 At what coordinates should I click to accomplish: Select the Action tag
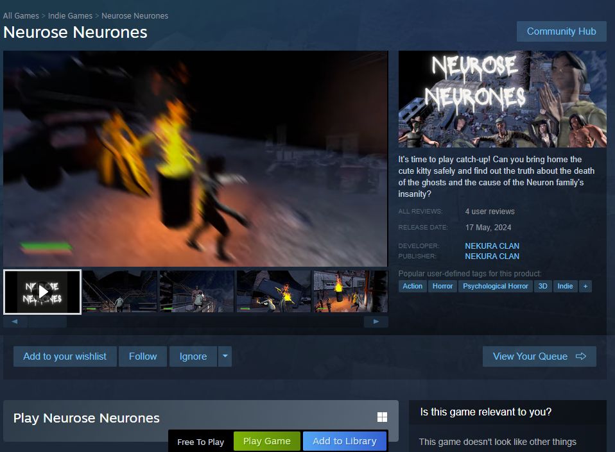point(412,287)
